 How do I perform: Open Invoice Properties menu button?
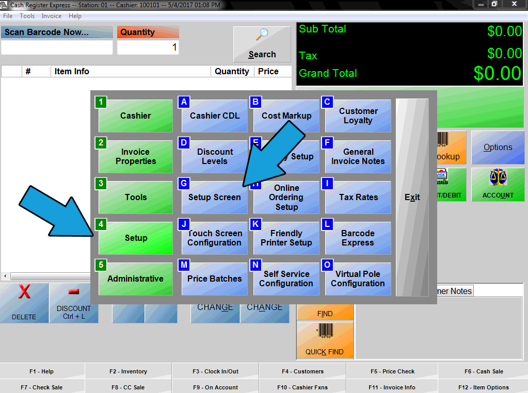(135, 156)
